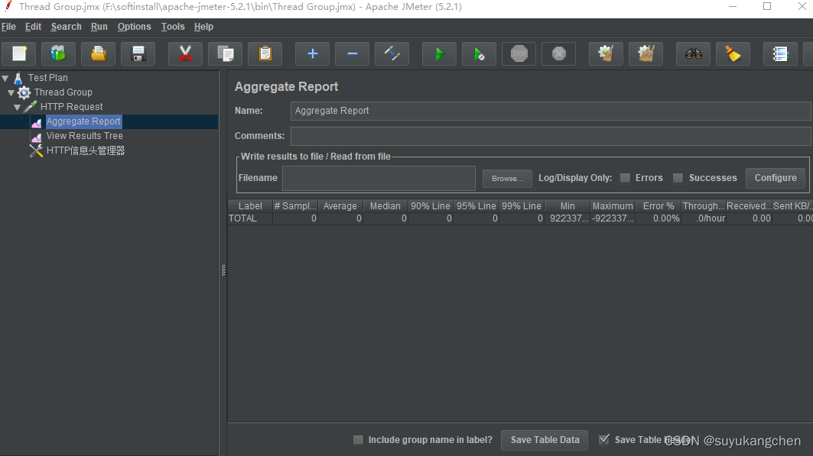The width and height of the screenshot is (813, 456).
Task: Click the TOTAL row label cell
Action: [x=250, y=218]
